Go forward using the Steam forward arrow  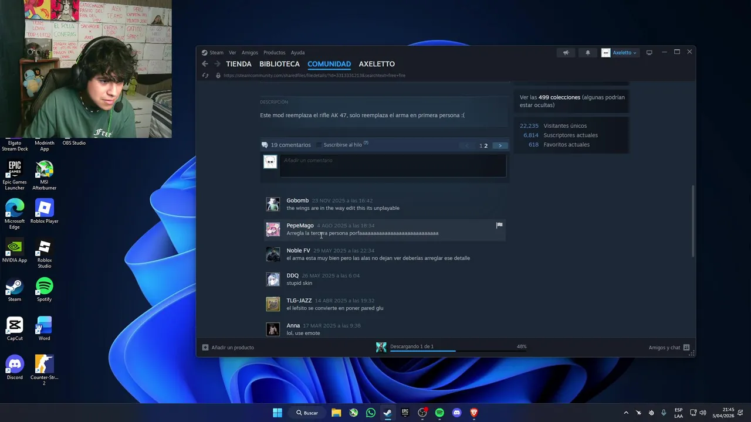click(x=217, y=64)
